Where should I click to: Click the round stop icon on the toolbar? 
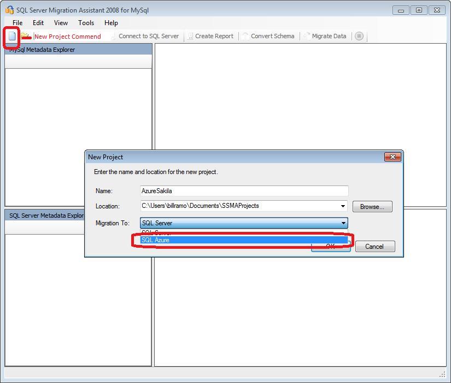pyautogui.click(x=359, y=37)
